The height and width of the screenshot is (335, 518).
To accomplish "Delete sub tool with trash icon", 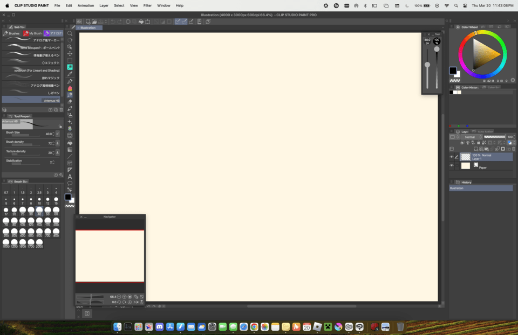I will pos(61,110).
